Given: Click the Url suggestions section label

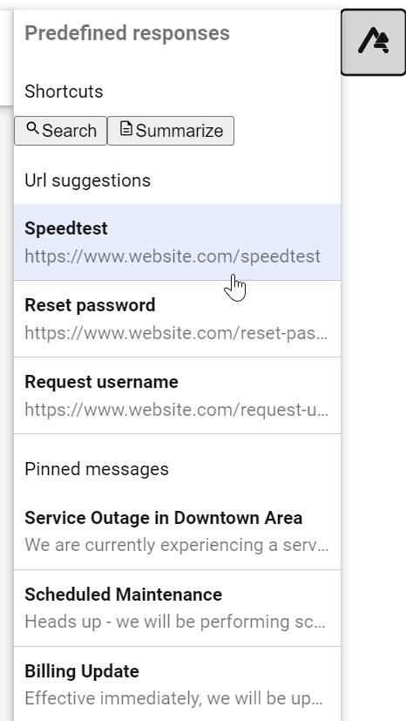Looking at the screenshot, I should (88, 180).
